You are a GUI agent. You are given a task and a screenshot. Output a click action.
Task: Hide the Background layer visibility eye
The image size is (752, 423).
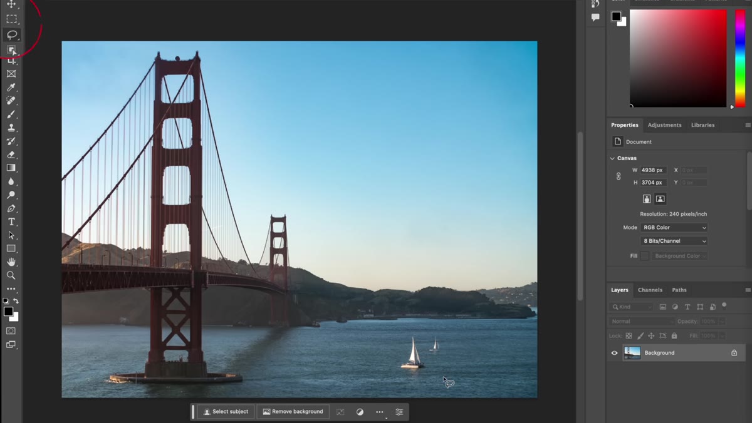614,353
